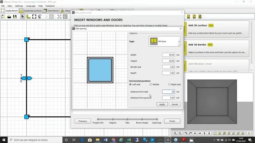Screen dimensions: 255x143
Task: Open the Language menu
Action: [30, 6]
